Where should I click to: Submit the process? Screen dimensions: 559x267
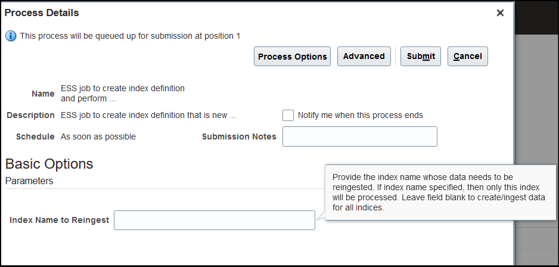coord(420,56)
